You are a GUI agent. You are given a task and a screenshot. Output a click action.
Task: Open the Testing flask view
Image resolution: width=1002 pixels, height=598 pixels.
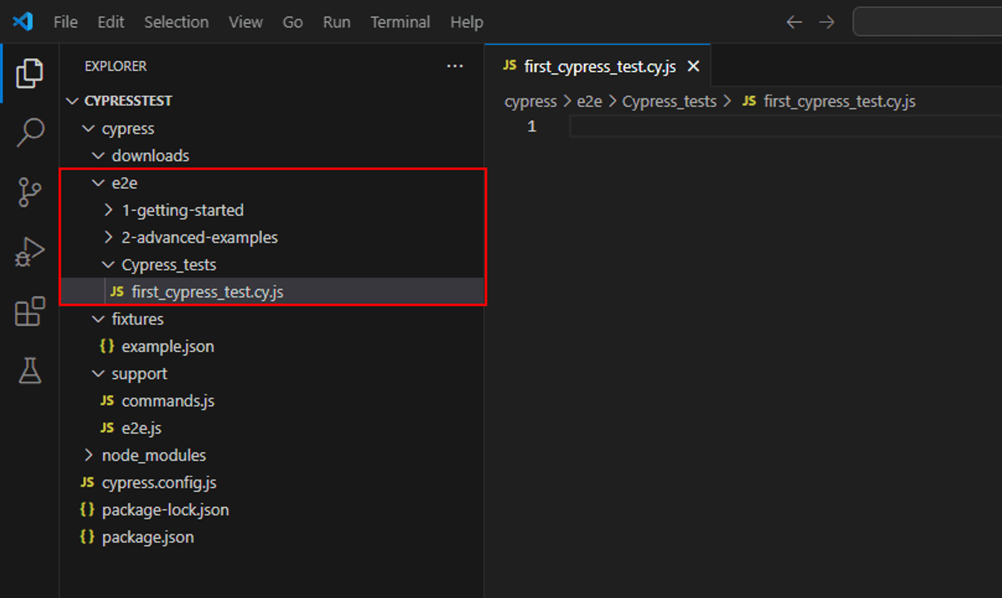(x=29, y=371)
